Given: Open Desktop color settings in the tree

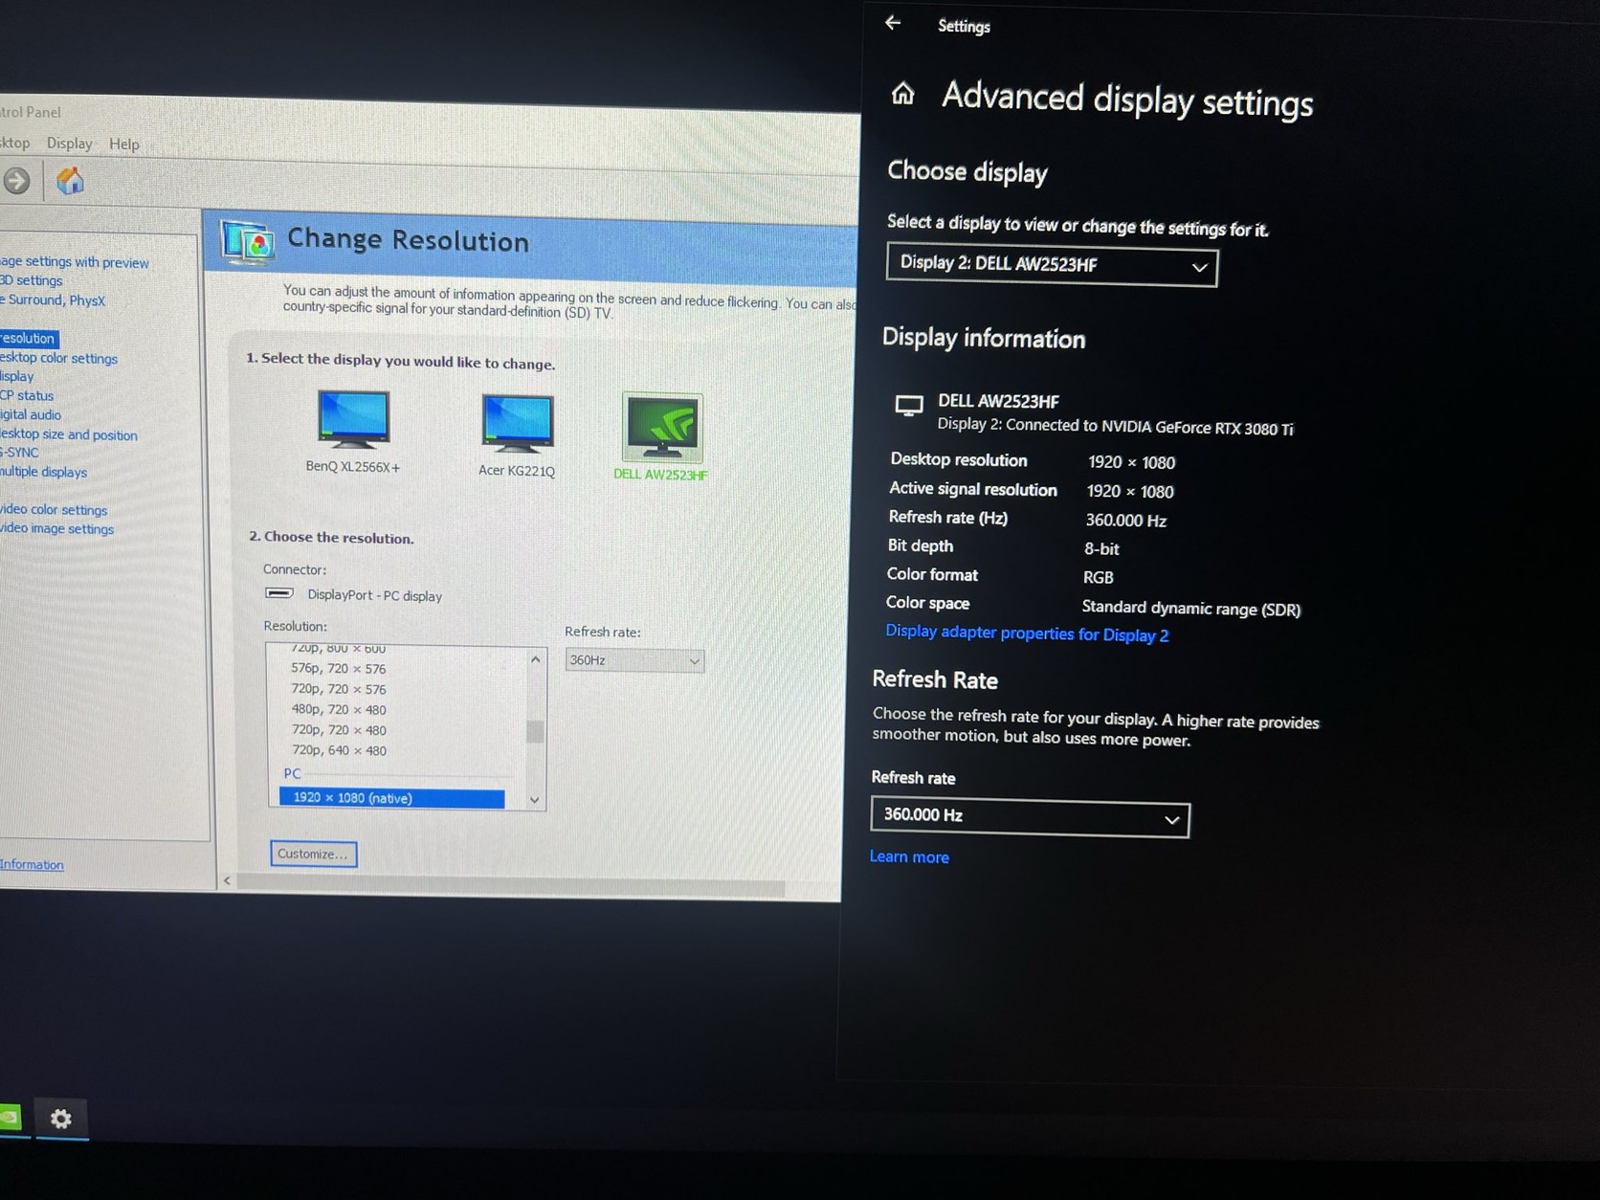Looking at the screenshot, I should [x=59, y=358].
